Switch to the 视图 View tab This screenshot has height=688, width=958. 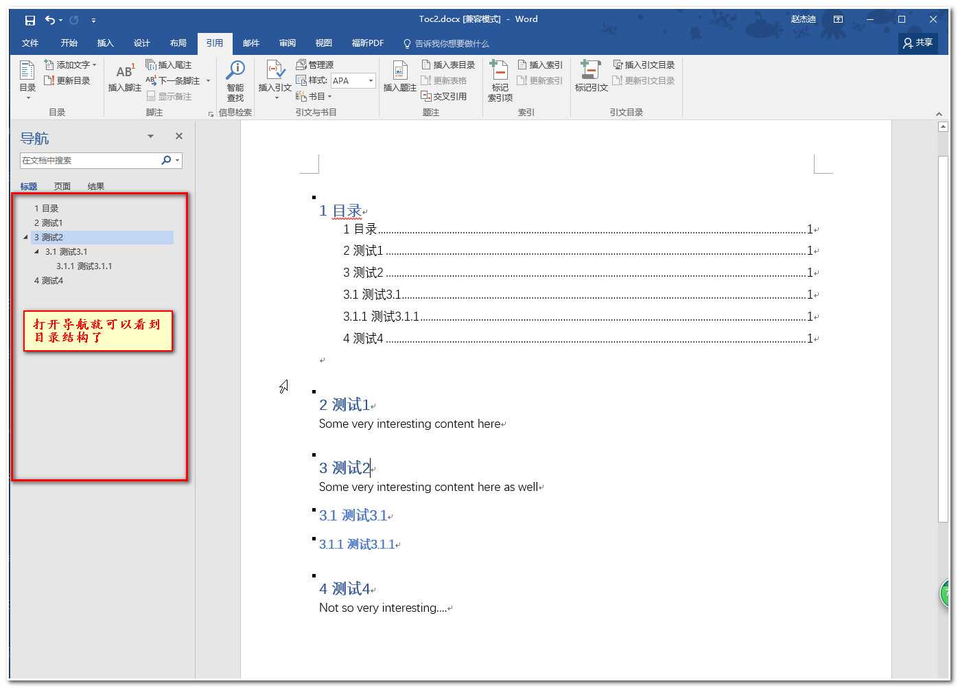point(323,43)
